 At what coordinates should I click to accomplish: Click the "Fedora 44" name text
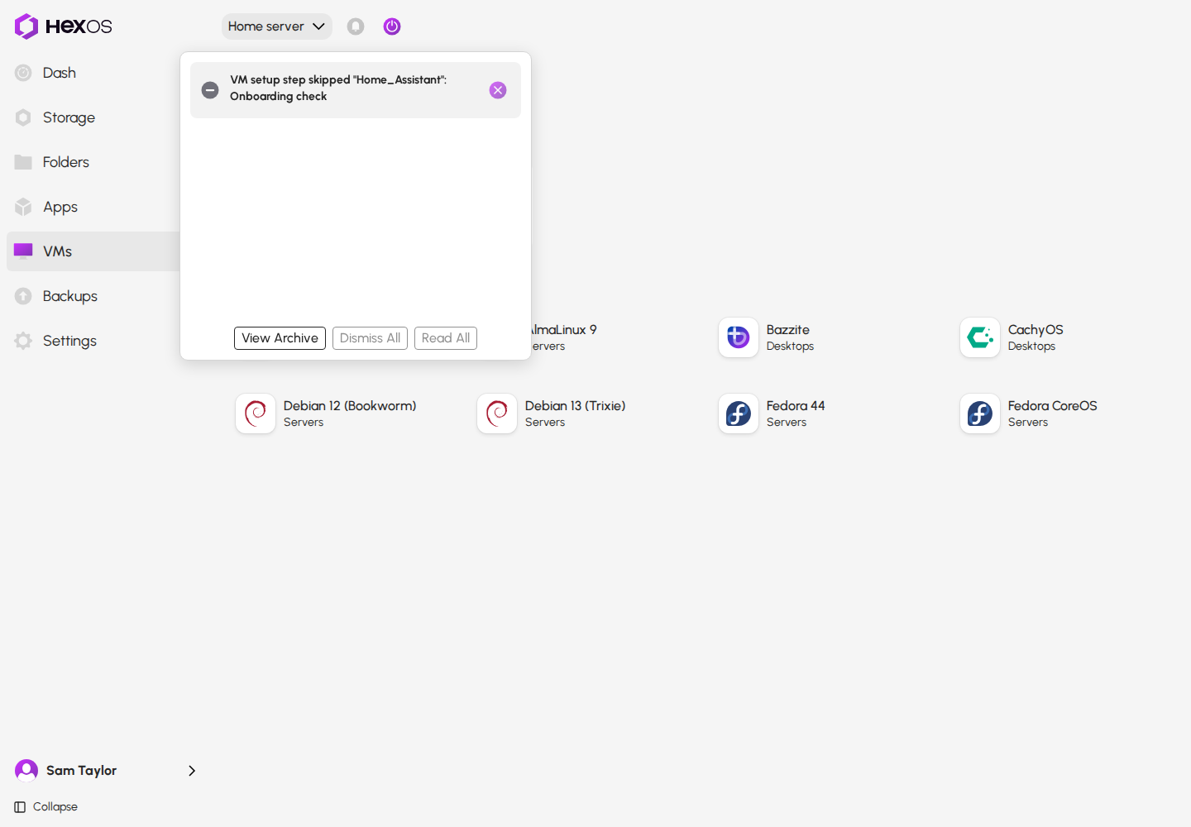coord(796,406)
